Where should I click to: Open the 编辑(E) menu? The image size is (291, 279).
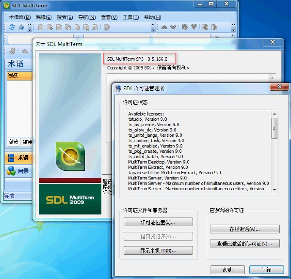tap(44, 17)
